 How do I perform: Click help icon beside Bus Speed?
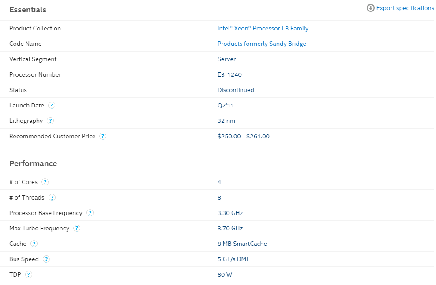tap(46, 259)
